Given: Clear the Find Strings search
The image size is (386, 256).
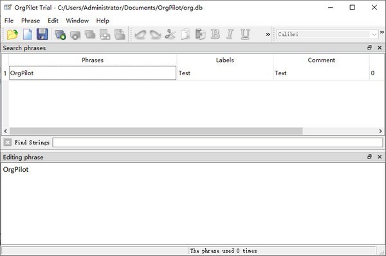Looking at the screenshot, I should [8, 142].
